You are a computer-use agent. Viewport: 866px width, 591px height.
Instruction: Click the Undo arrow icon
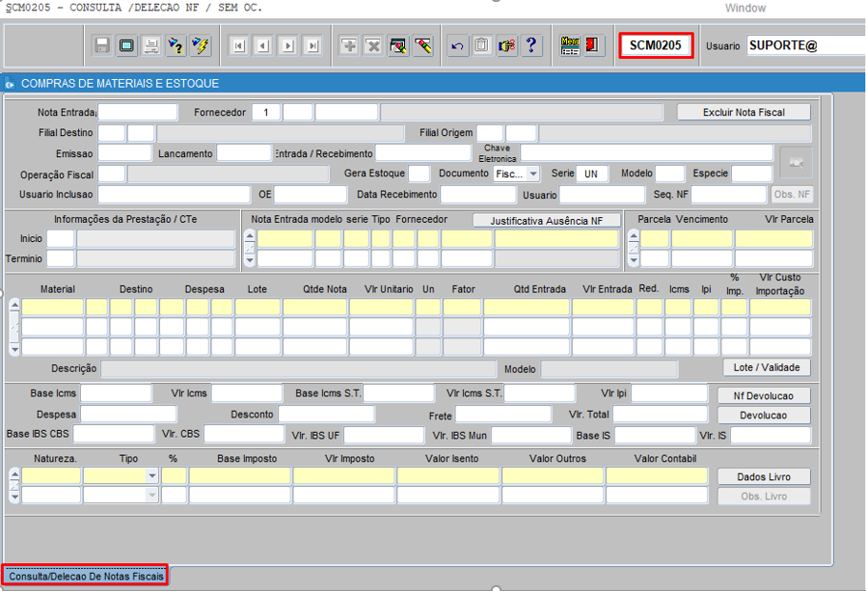point(457,45)
